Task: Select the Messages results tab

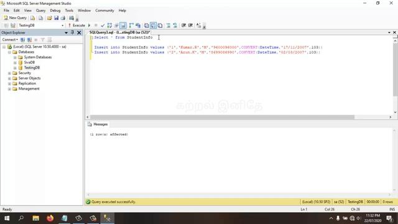Action: click(x=98, y=124)
